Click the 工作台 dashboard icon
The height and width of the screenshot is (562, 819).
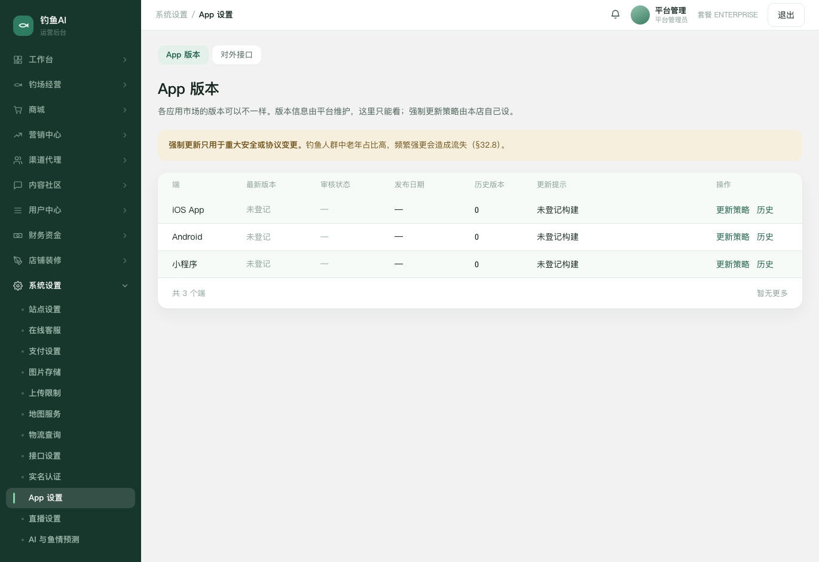point(18,60)
